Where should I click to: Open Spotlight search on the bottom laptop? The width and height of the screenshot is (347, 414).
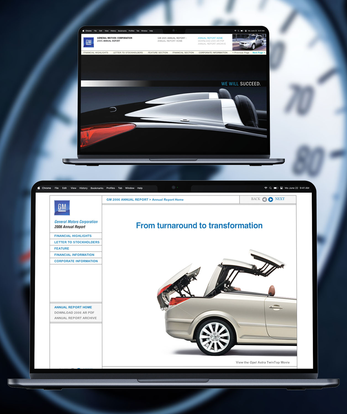[270, 188]
